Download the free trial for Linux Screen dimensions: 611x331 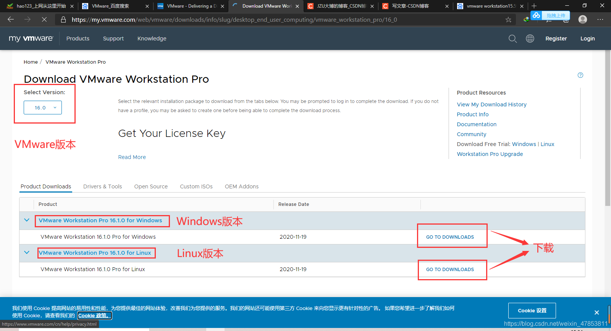coord(547,144)
